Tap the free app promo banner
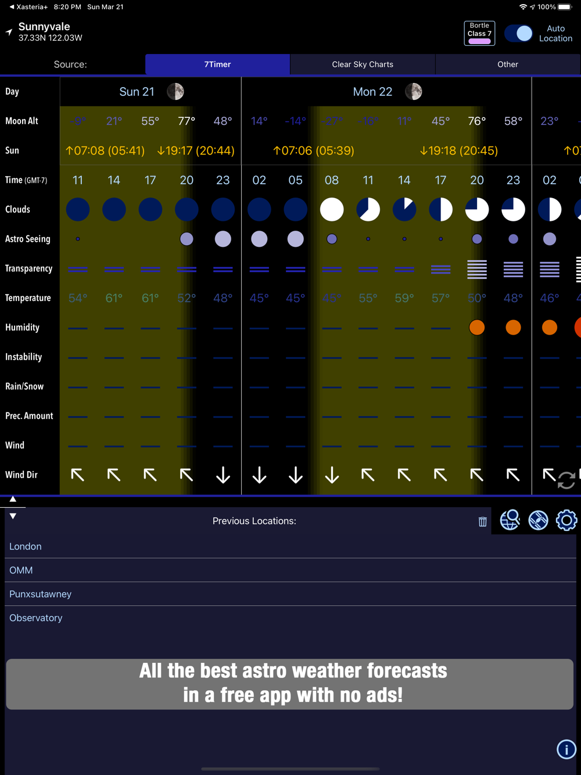Viewport: 581px width, 775px height. 290,684
